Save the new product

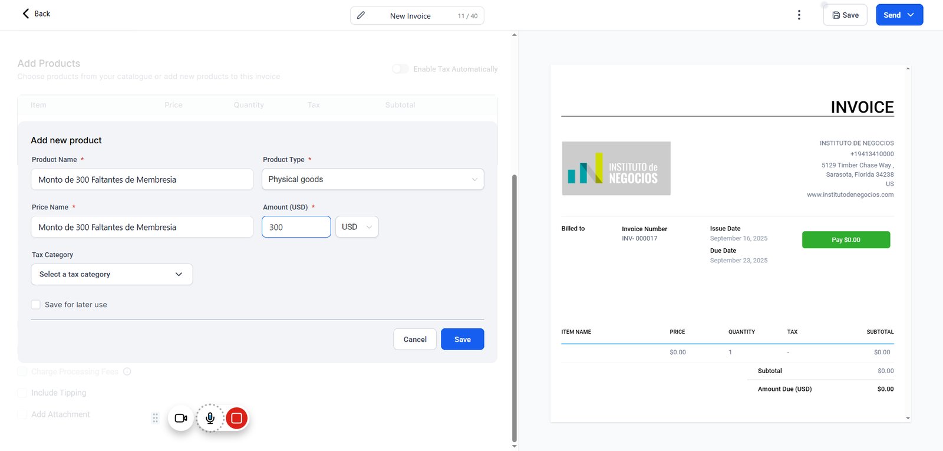tap(463, 339)
